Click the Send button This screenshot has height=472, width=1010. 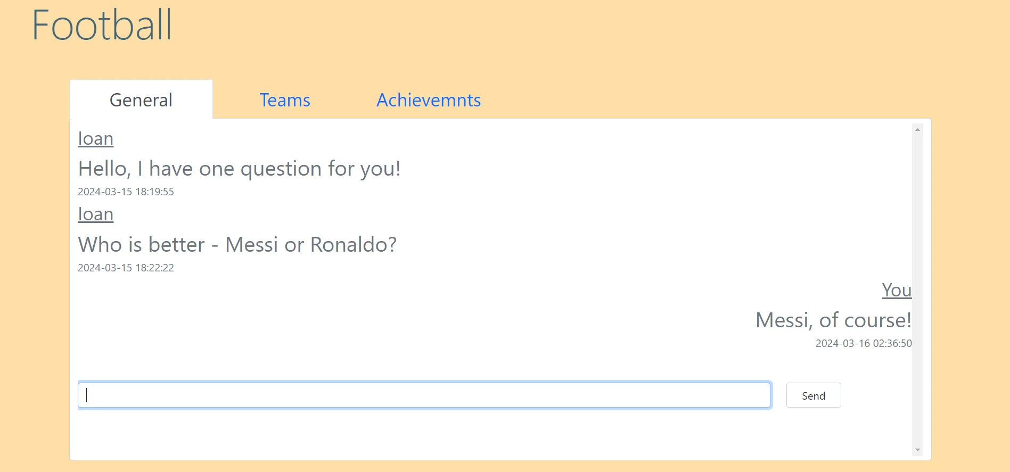814,395
